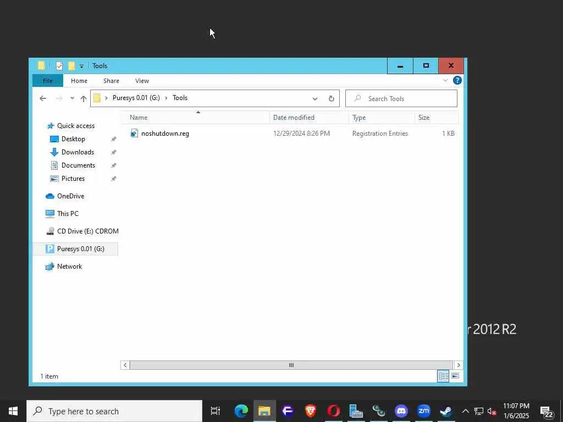Click File Explorer icon on taskbar
The height and width of the screenshot is (422, 563).
pos(264,411)
